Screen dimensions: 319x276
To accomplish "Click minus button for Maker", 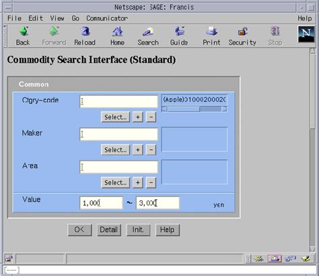I will [151, 150].
